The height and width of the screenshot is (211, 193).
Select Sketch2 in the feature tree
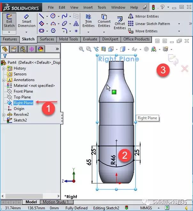[x=20, y=120]
